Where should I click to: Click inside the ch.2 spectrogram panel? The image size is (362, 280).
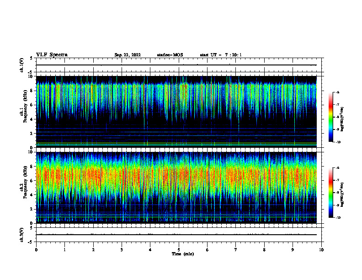(176, 188)
